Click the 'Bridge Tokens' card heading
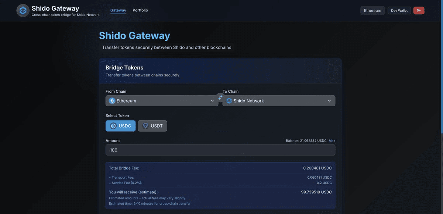 tap(124, 68)
